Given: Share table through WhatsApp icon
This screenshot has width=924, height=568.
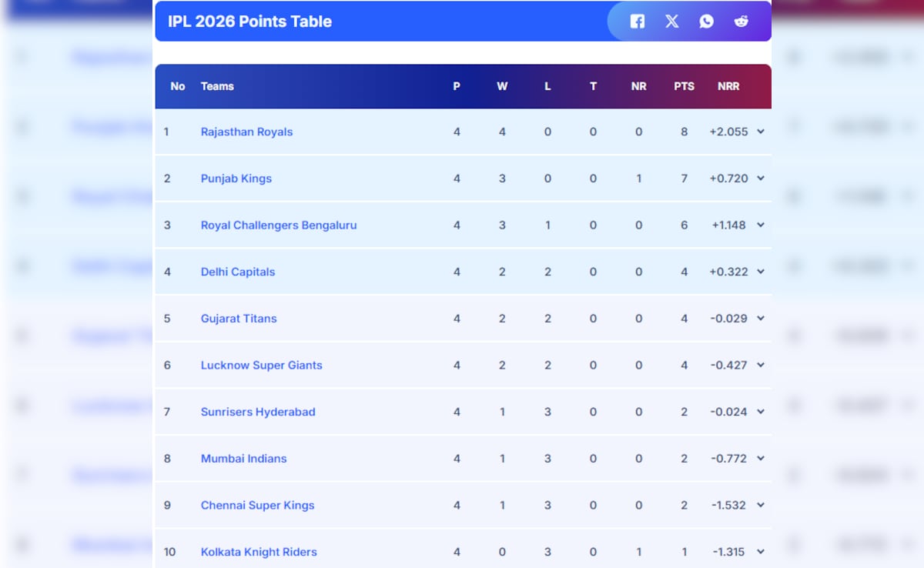Looking at the screenshot, I should (707, 22).
